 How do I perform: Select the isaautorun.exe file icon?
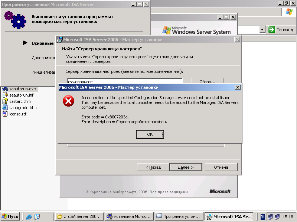point(5,89)
